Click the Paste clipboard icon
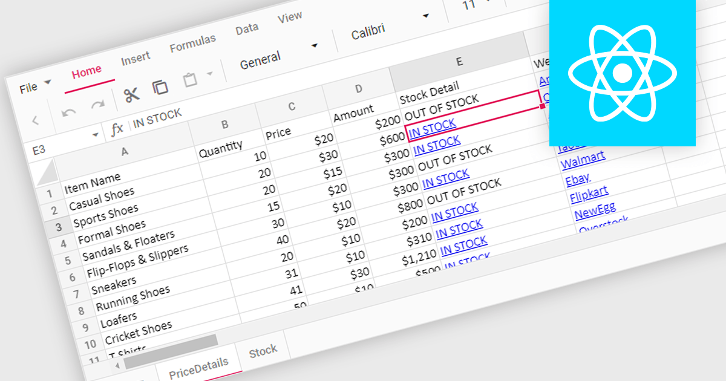The width and height of the screenshot is (726, 381). (190, 79)
